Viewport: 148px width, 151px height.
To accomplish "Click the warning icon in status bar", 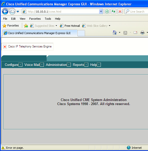I will tap(3, 147).
